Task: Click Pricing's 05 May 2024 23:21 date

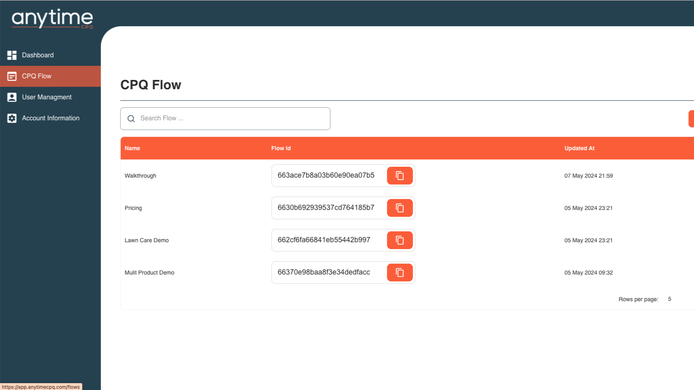Action: (589, 208)
